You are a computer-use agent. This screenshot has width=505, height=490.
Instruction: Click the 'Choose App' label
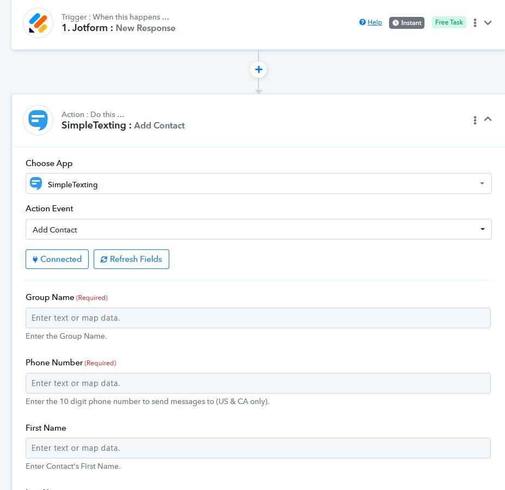49,163
